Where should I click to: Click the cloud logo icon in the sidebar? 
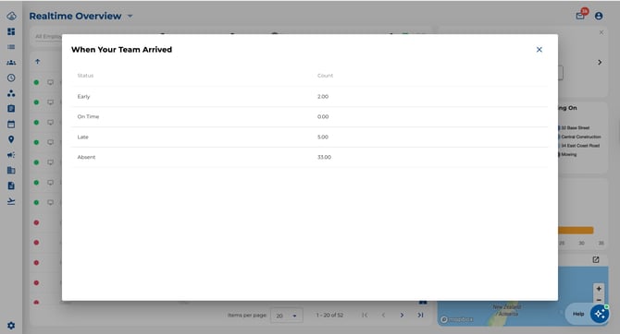point(11,17)
